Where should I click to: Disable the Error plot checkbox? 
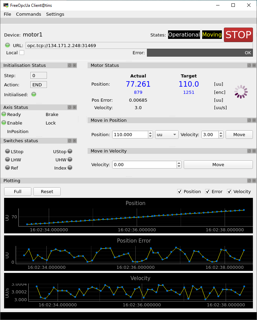click(208, 192)
